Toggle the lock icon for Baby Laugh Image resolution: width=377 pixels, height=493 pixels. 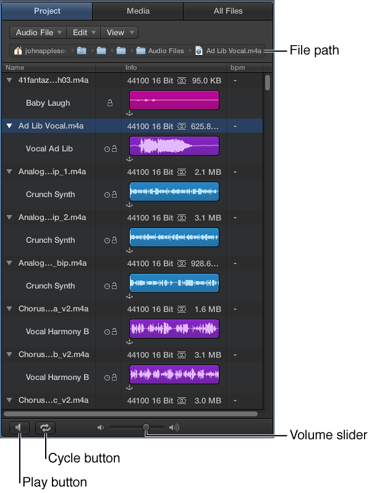tap(110, 103)
